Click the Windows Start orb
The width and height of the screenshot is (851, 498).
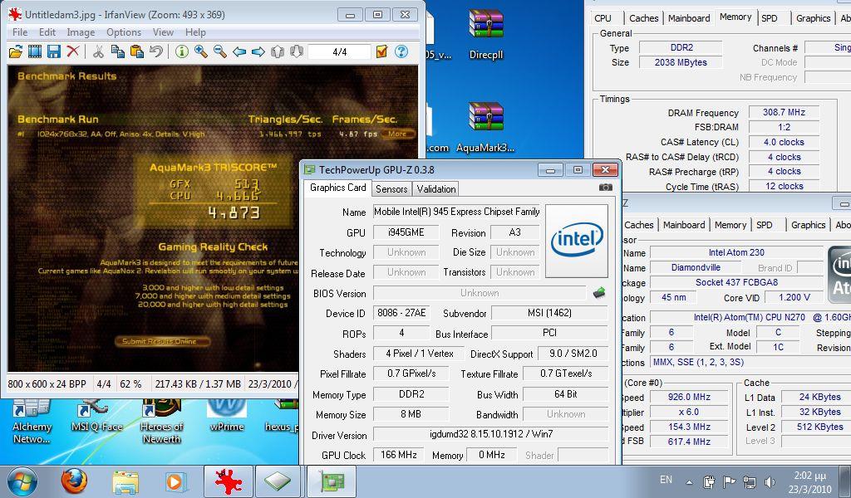[22, 481]
